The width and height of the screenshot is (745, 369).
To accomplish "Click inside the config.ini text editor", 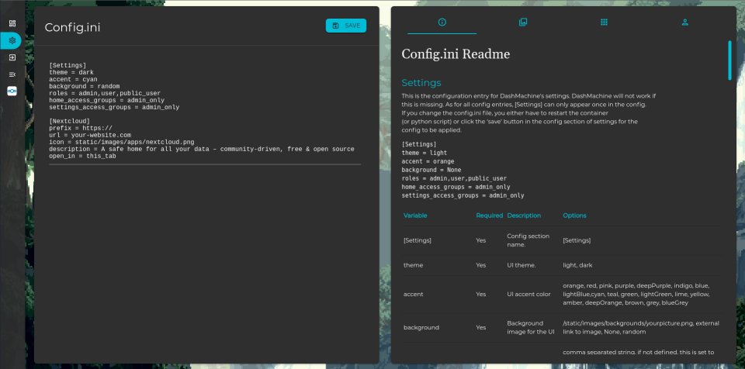I will (x=205, y=233).
